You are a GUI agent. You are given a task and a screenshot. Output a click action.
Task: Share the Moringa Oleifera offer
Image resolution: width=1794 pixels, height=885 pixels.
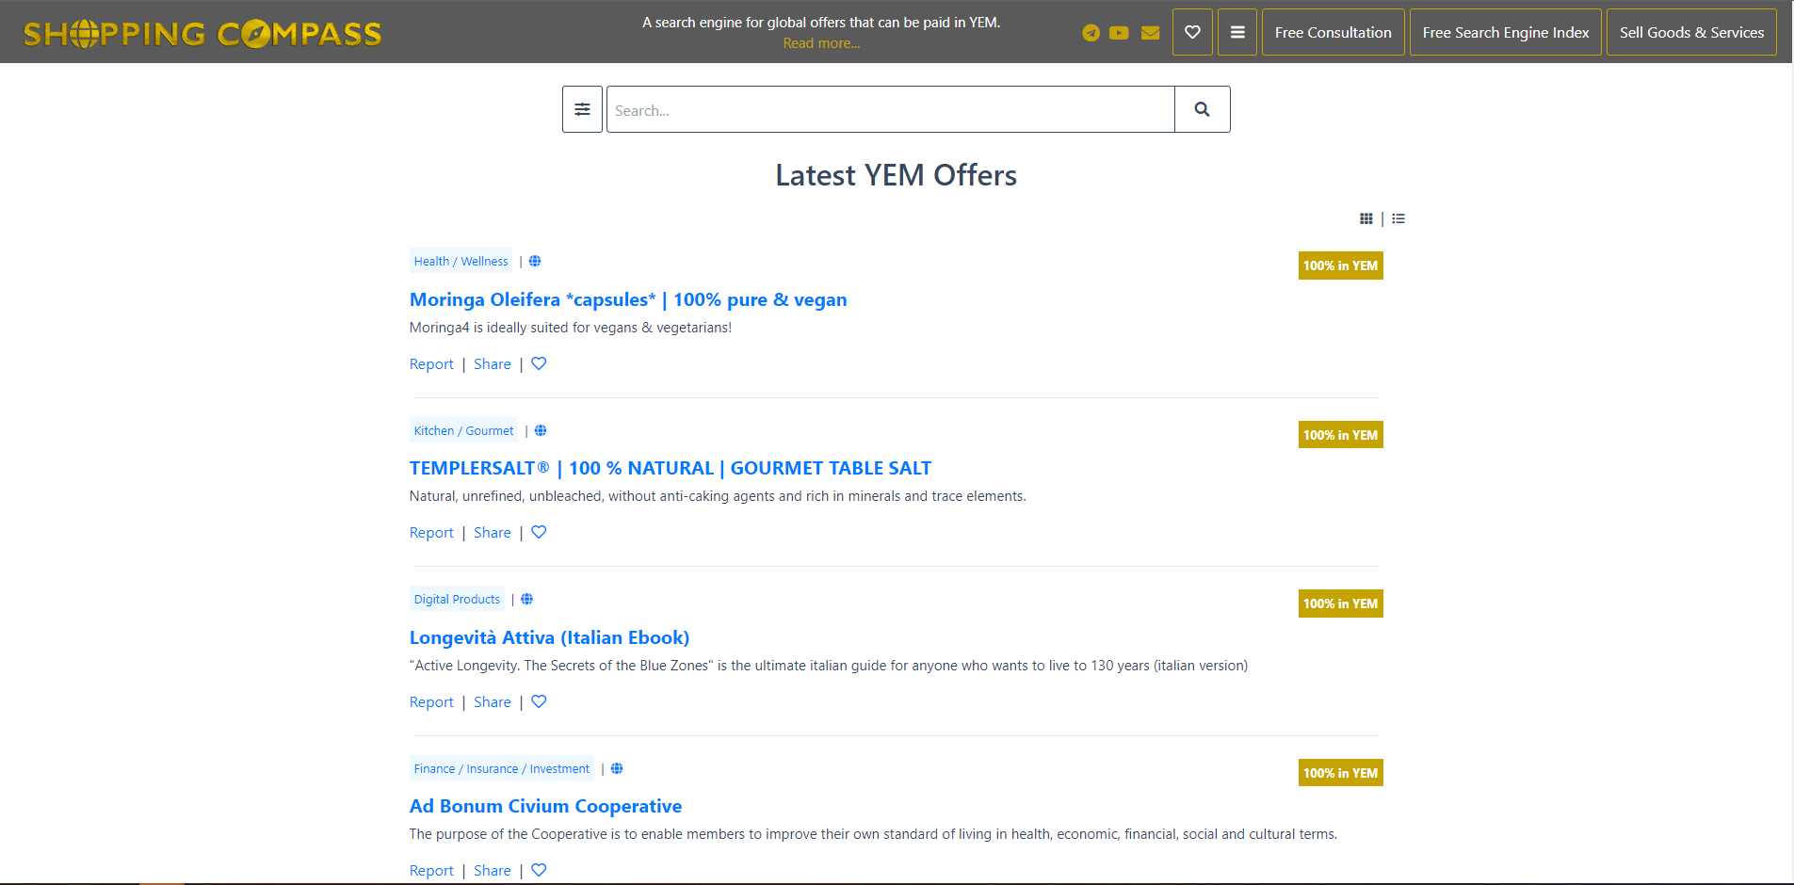(x=493, y=364)
